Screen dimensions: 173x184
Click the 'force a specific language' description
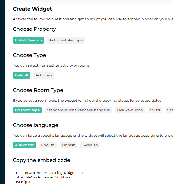[93, 135]
